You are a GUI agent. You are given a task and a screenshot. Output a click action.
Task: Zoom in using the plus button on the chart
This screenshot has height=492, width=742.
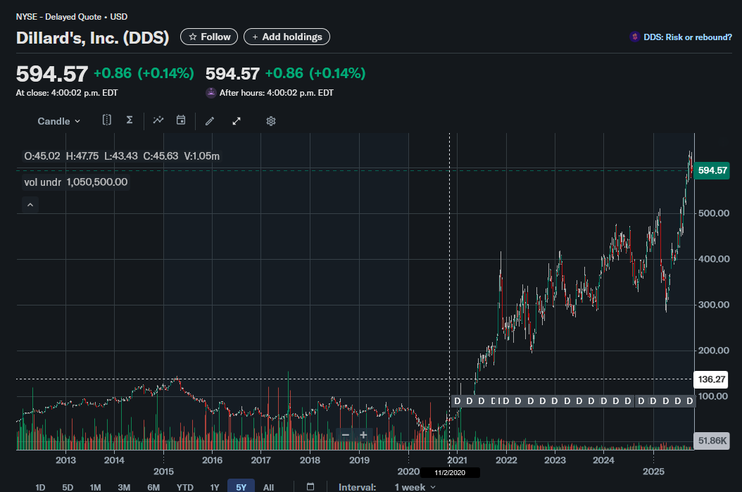click(363, 435)
